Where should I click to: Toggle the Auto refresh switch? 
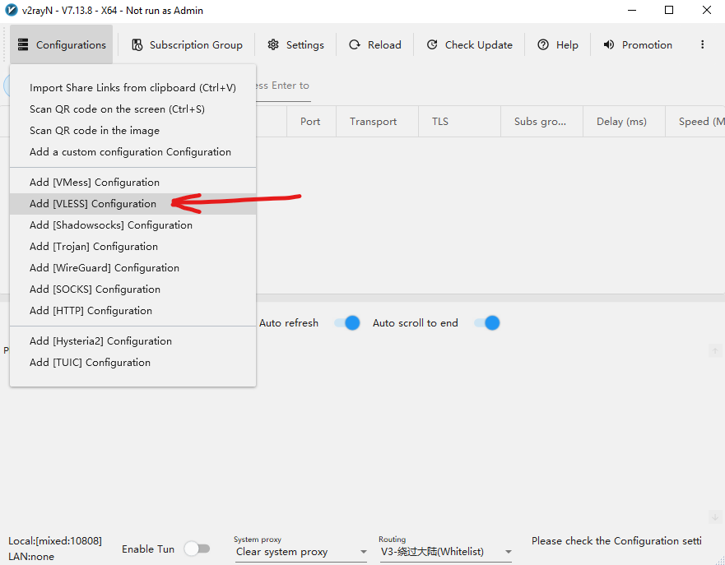(347, 323)
